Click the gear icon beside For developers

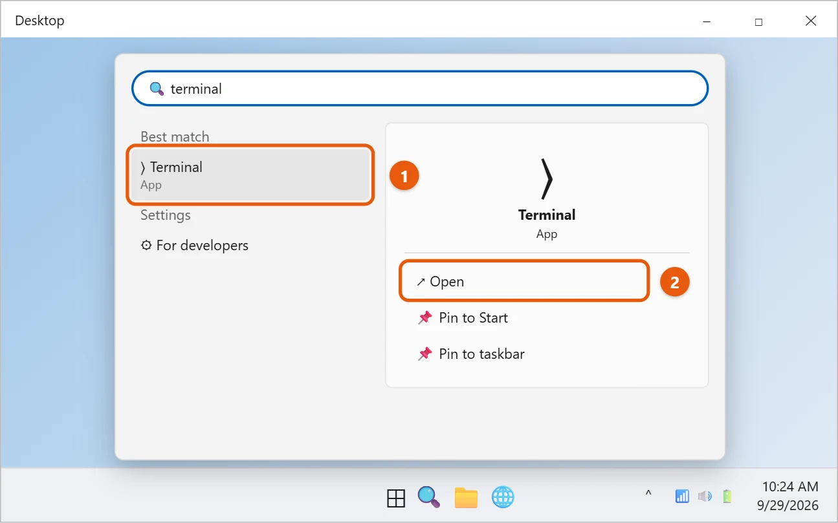click(146, 246)
